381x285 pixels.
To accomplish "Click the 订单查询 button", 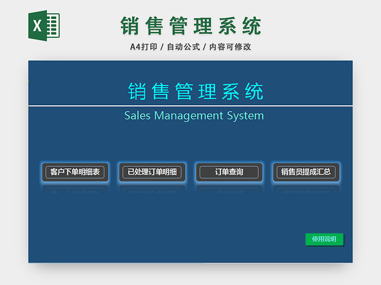I will point(229,172).
